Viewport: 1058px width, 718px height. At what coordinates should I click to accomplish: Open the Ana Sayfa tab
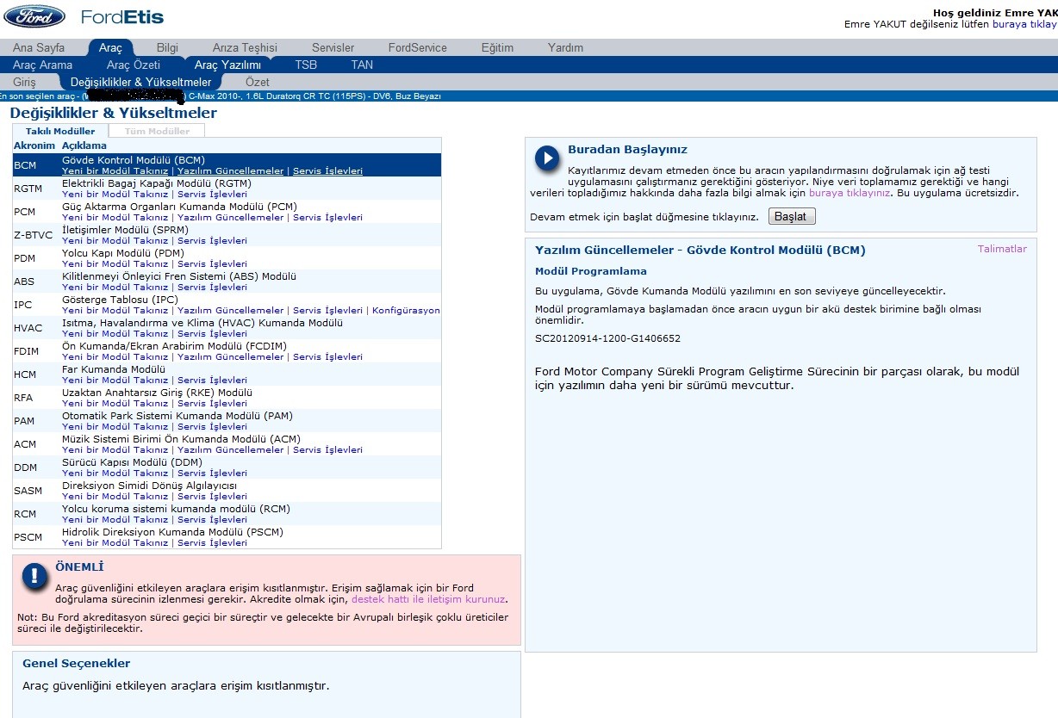(39, 47)
